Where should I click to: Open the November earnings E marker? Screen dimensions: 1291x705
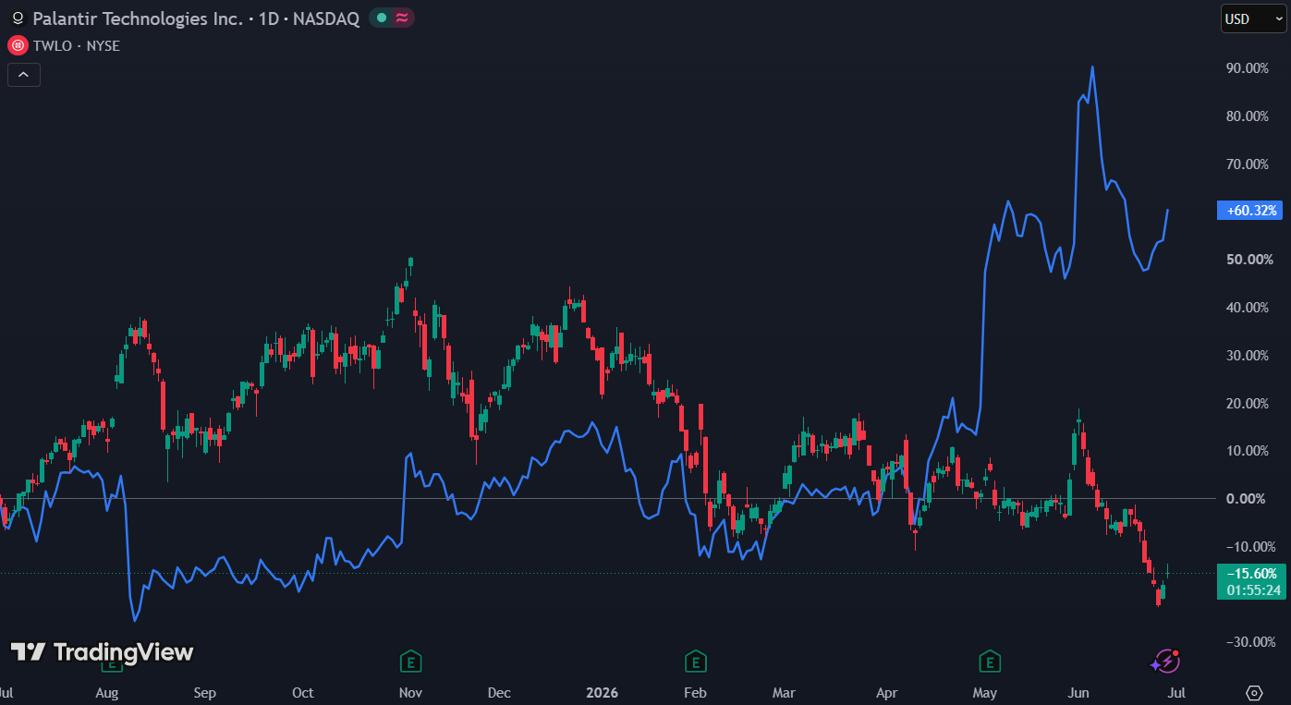pyautogui.click(x=411, y=662)
